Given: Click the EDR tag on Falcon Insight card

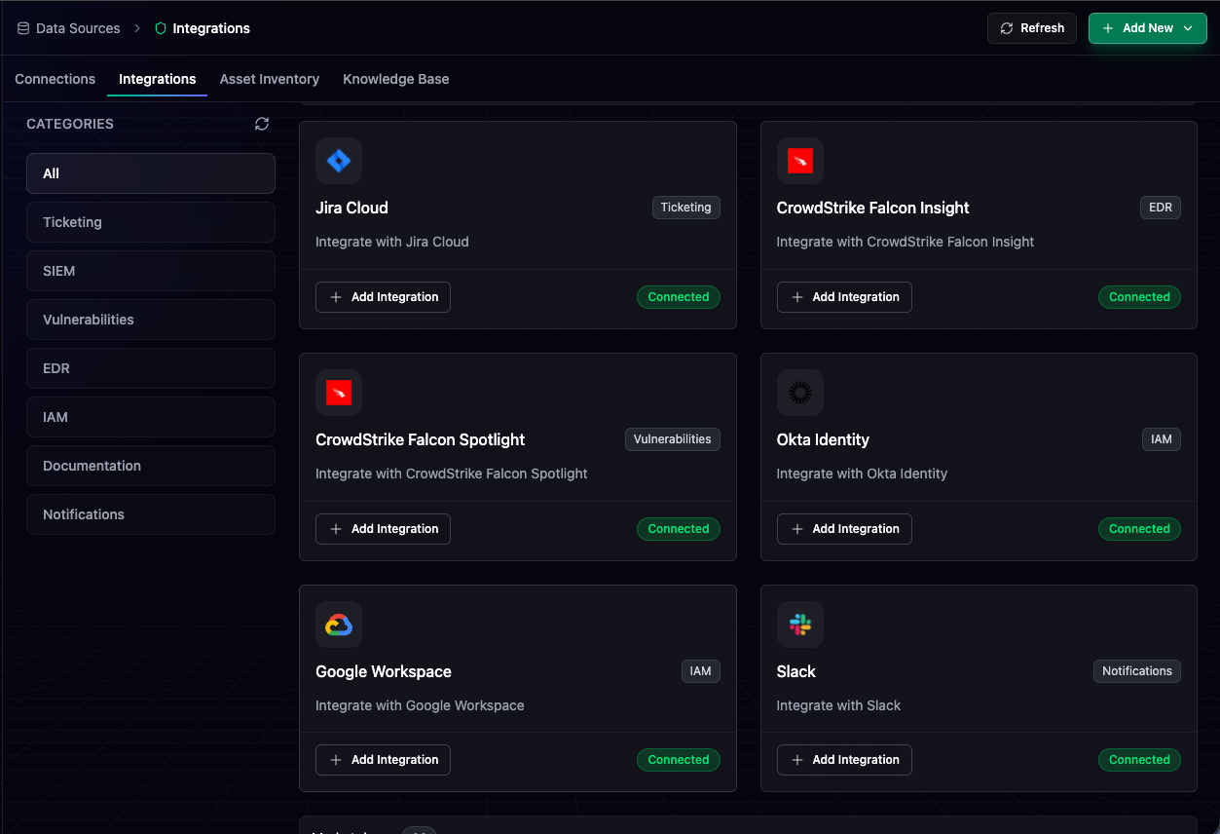Looking at the screenshot, I should [1161, 208].
